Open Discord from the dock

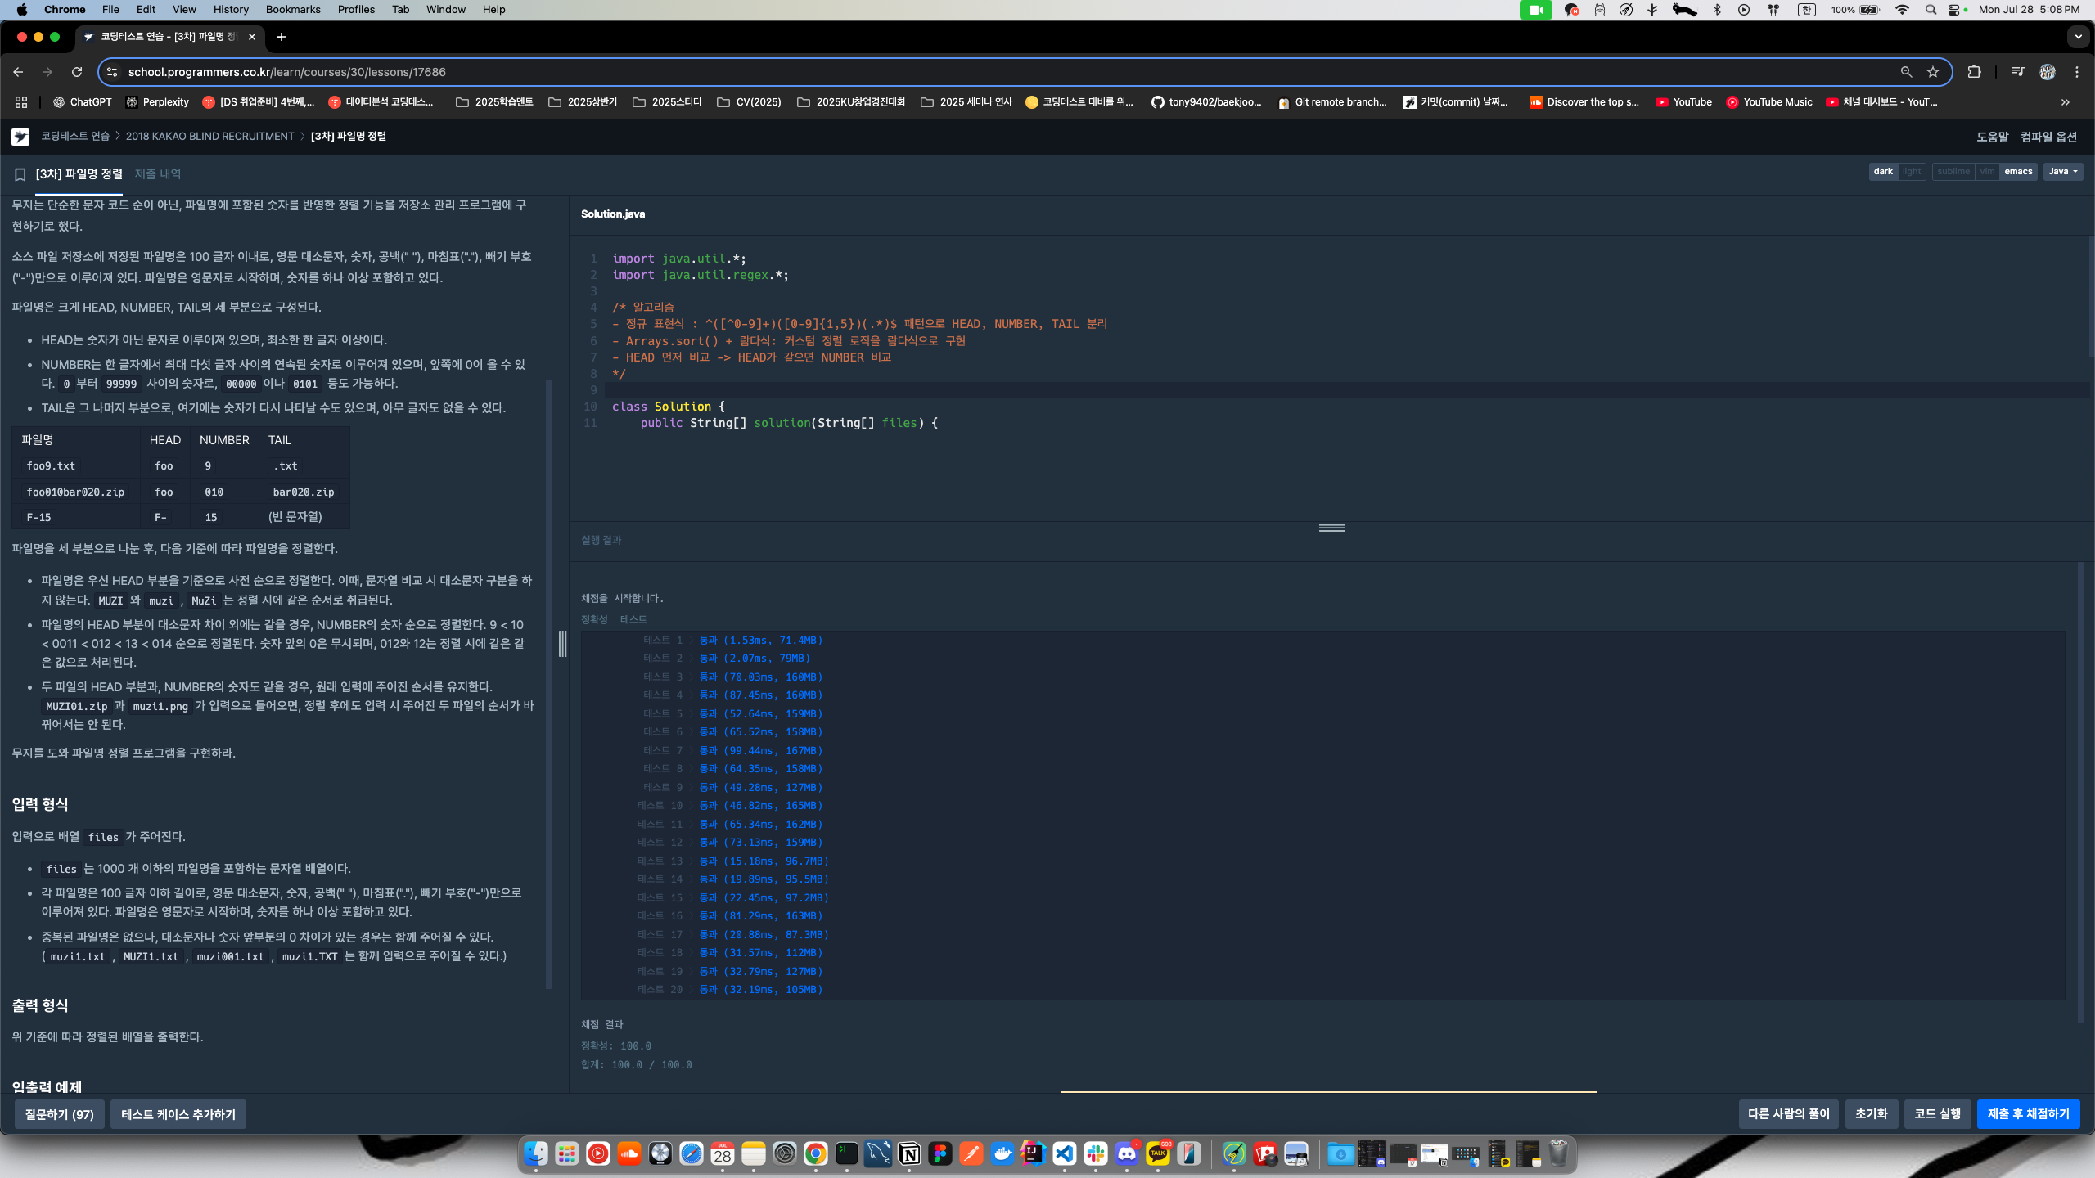[1127, 1154]
